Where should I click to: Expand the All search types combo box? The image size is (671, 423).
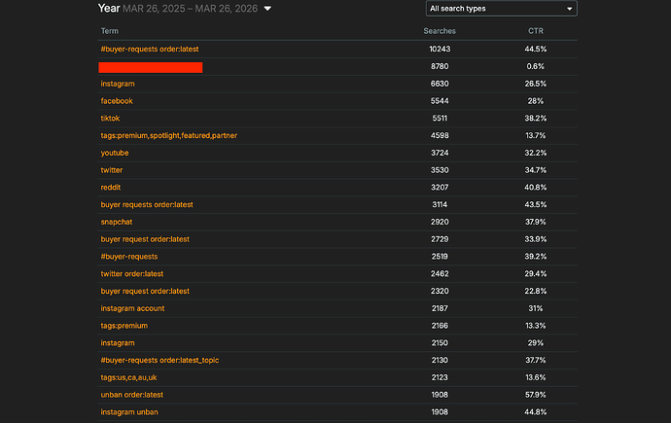coord(501,9)
